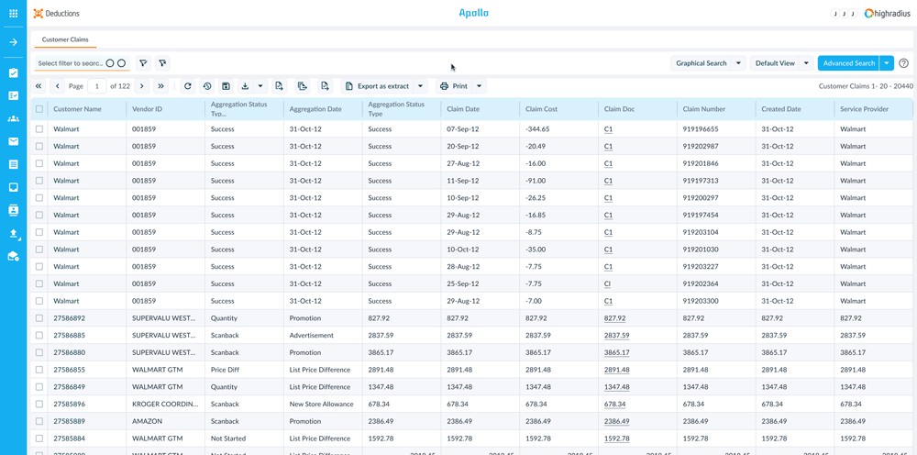Open clipboard checkmark sidebar icon
The height and width of the screenshot is (455, 917).
tap(13, 73)
